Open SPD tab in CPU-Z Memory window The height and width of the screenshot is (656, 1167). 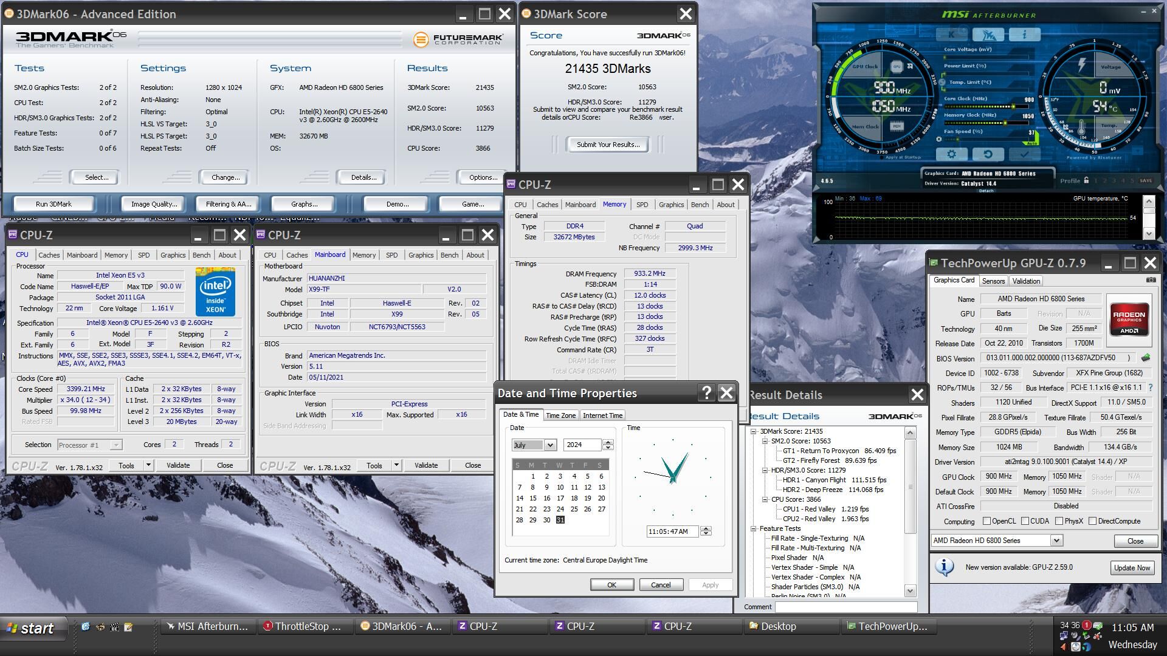[642, 205]
